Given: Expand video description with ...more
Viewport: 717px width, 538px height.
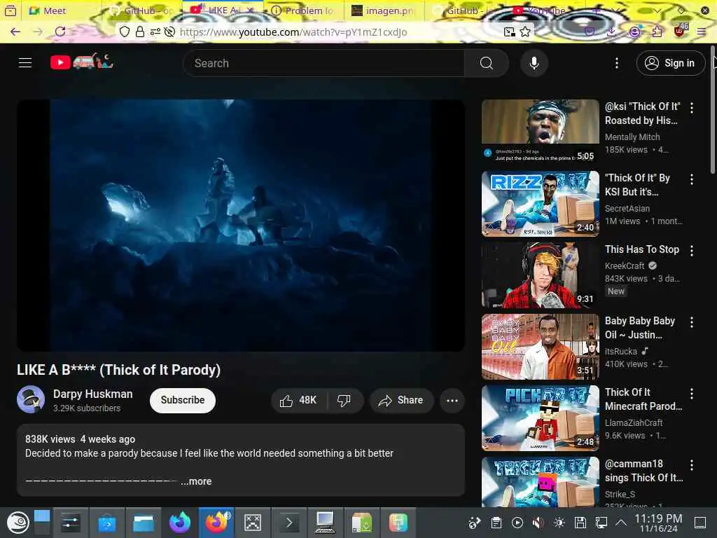Looking at the screenshot, I should 196,481.
